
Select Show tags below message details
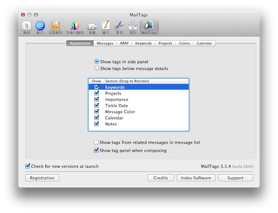coord(97,68)
